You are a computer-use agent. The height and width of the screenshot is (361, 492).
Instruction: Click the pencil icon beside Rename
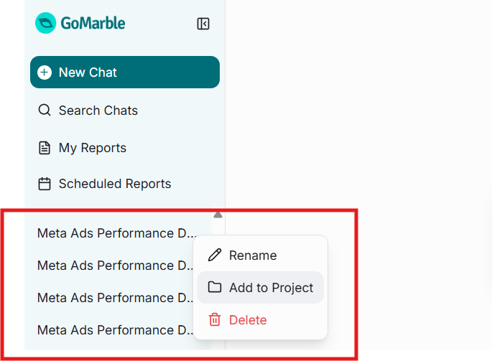[x=215, y=255]
